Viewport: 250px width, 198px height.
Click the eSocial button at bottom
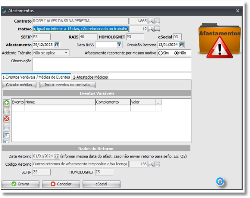tap(101, 184)
